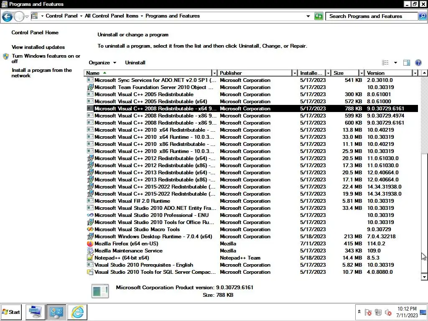Open Install a program from the network

pyautogui.click(x=41, y=73)
